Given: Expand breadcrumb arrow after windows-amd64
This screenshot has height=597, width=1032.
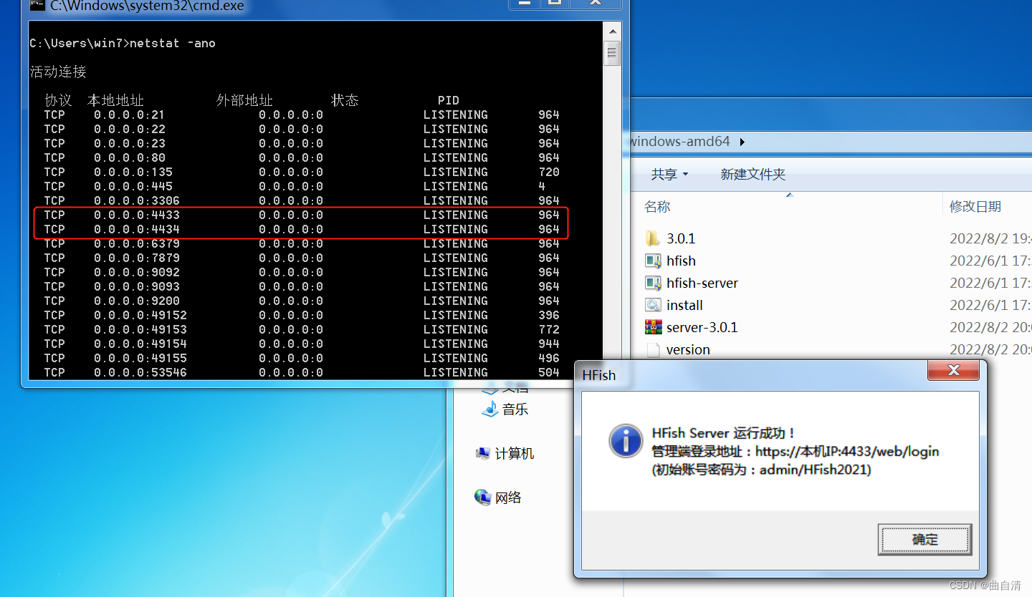Looking at the screenshot, I should coord(742,142).
